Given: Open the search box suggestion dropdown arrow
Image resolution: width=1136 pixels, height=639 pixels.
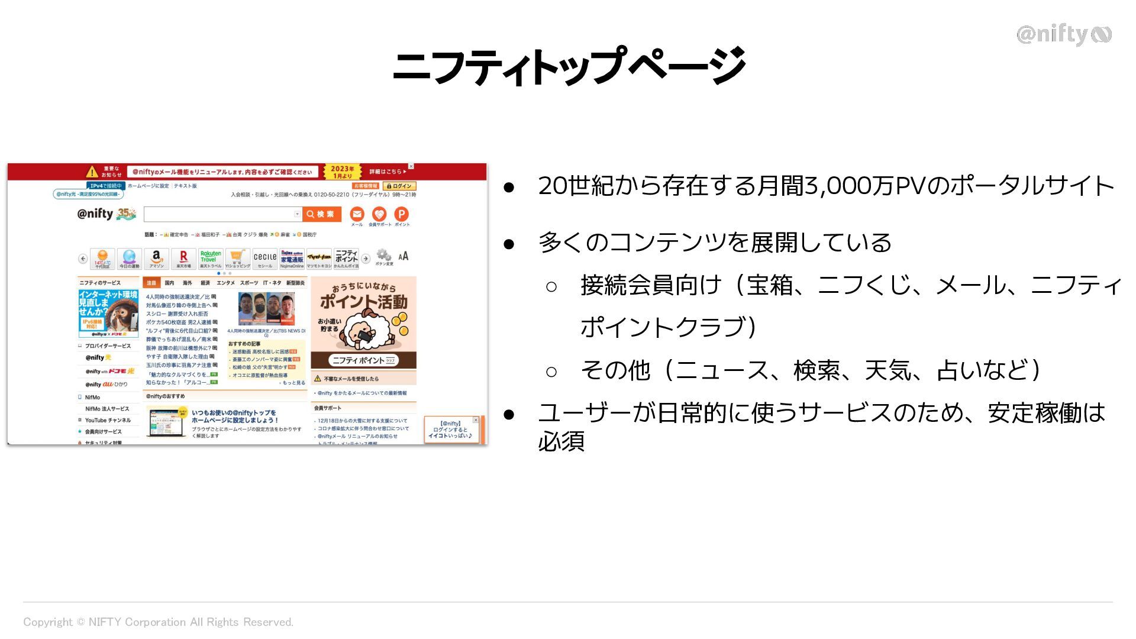Looking at the screenshot, I should click(297, 214).
